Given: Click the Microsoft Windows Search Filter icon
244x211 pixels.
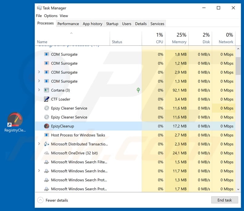Looking at the screenshot, I should point(47,162).
